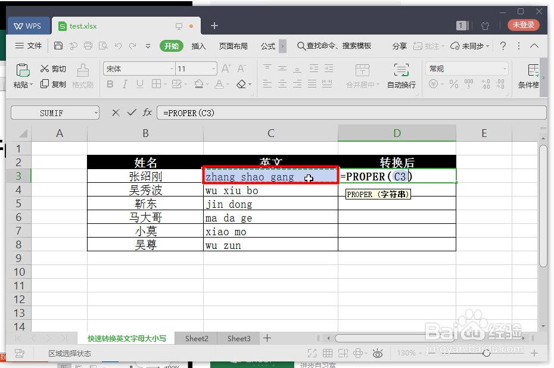Select column E header

pyautogui.click(x=484, y=133)
